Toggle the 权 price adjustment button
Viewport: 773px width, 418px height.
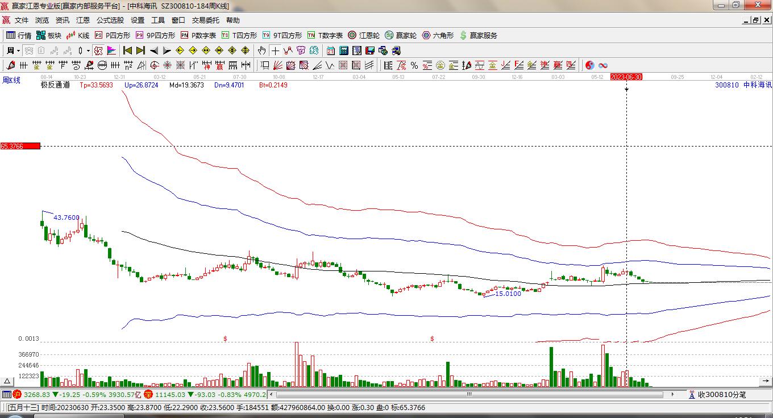[98, 51]
